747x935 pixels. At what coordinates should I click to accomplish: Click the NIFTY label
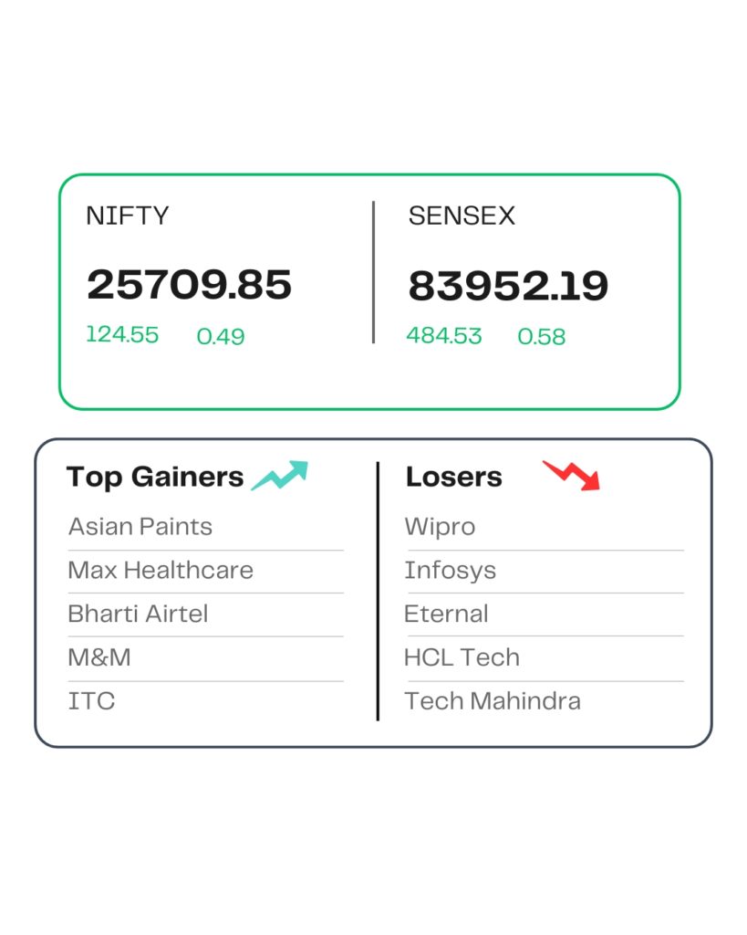(127, 216)
